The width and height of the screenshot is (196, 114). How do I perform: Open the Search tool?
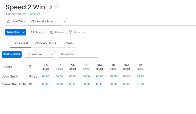(37, 32)
